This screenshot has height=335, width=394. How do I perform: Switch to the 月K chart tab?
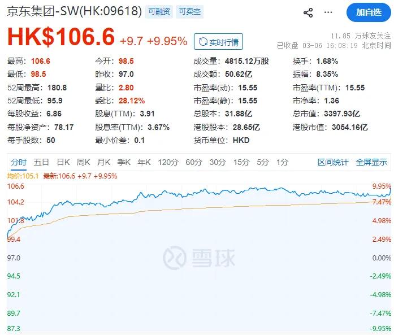104,162
